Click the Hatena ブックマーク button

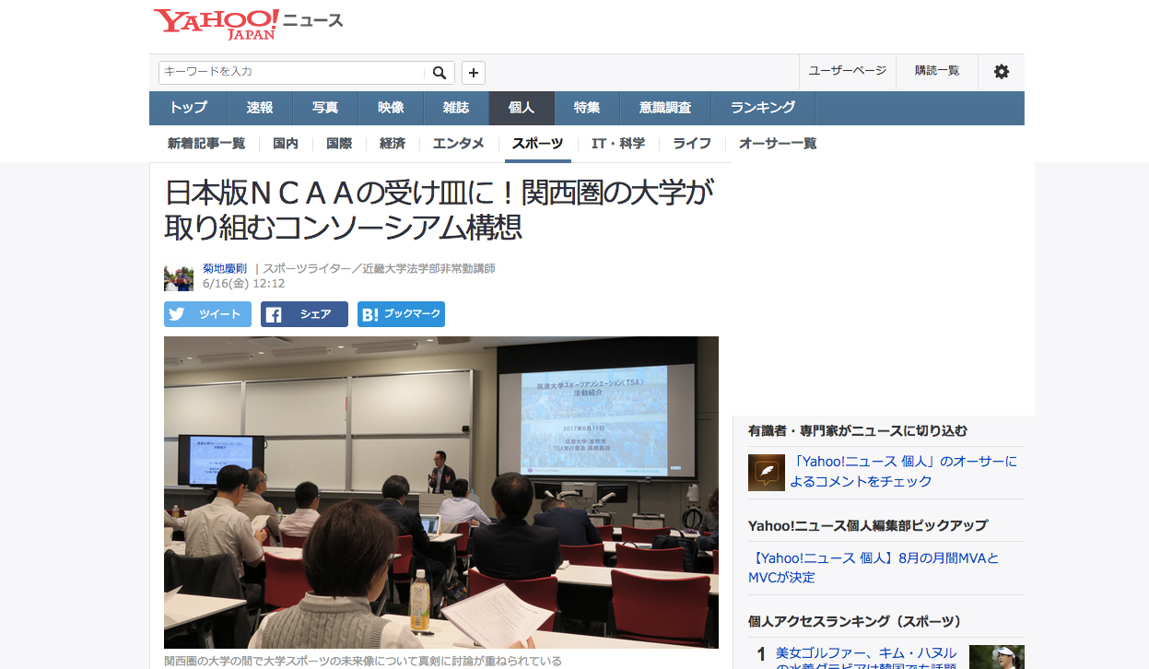tap(401, 314)
